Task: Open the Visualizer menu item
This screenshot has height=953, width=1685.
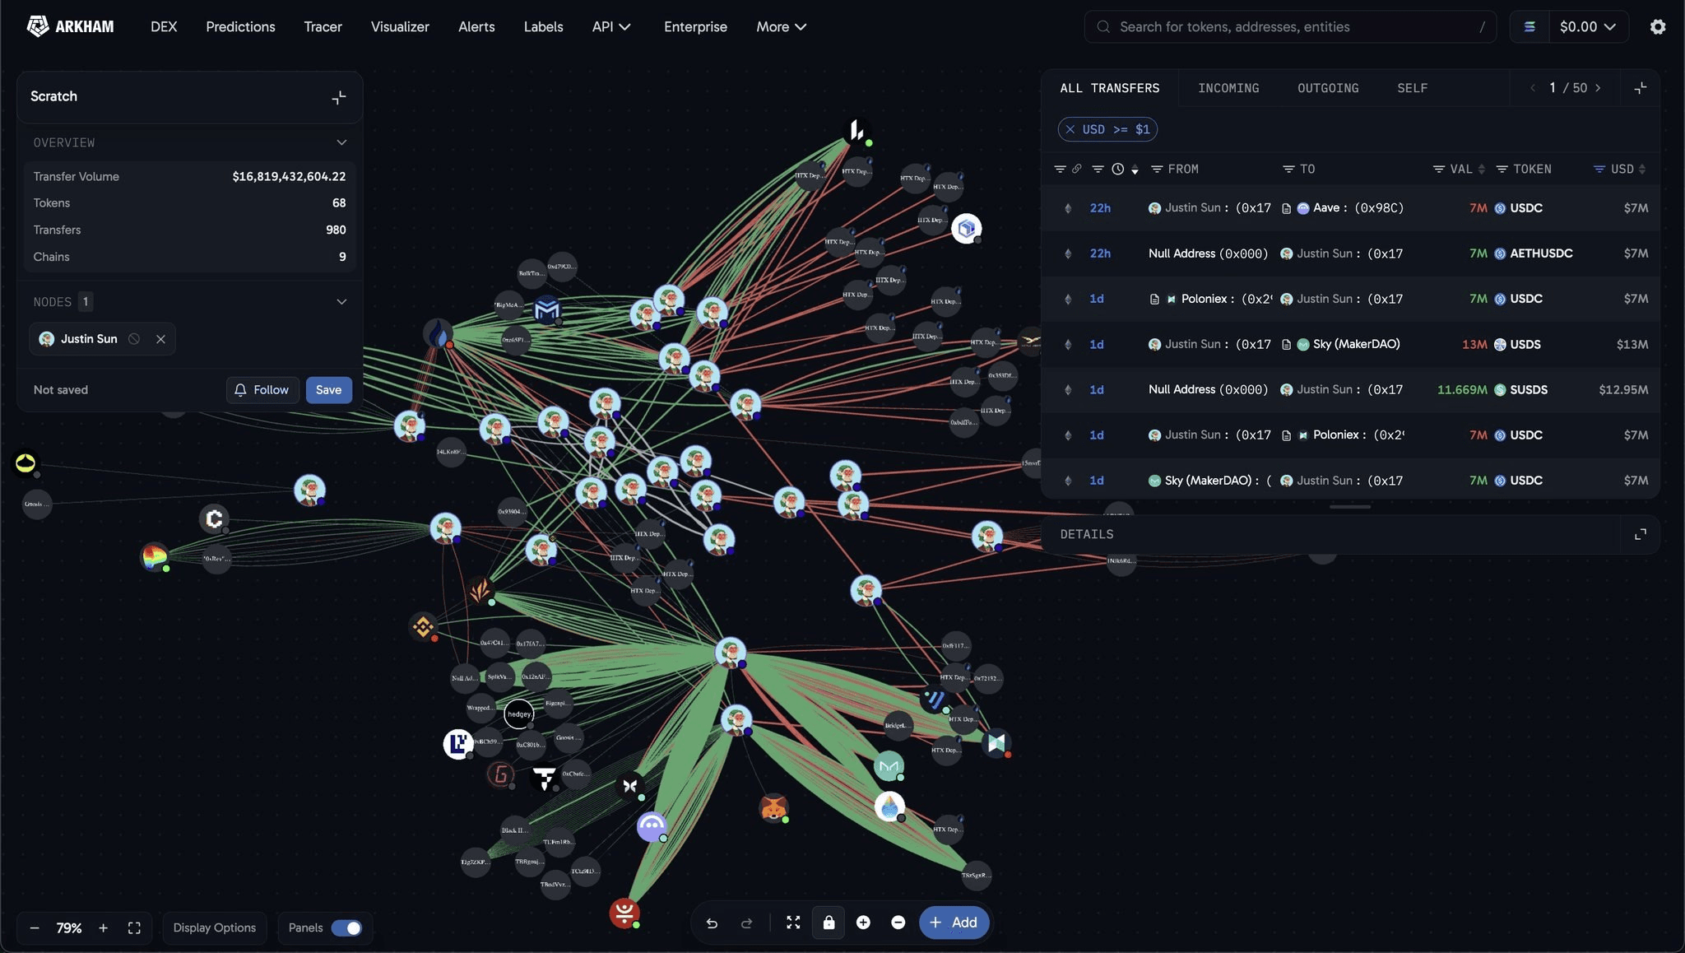Action: pos(400,26)
